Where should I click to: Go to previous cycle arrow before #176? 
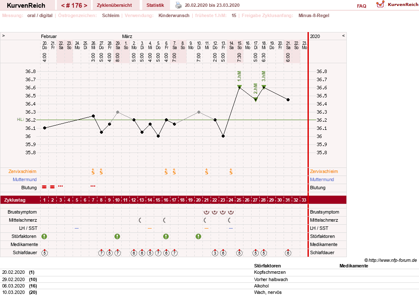coord(63,6)
